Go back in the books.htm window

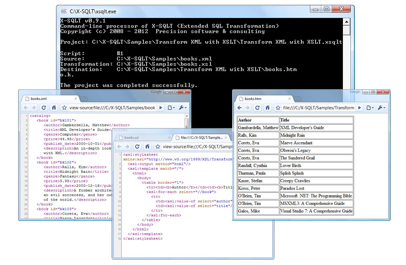pyautogui.click(x=240, y=108)
